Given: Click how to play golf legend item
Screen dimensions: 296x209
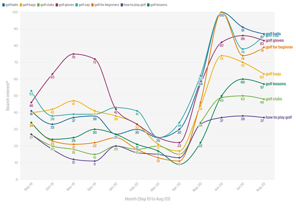Looking at the screenshot, I should click(133, 5).
